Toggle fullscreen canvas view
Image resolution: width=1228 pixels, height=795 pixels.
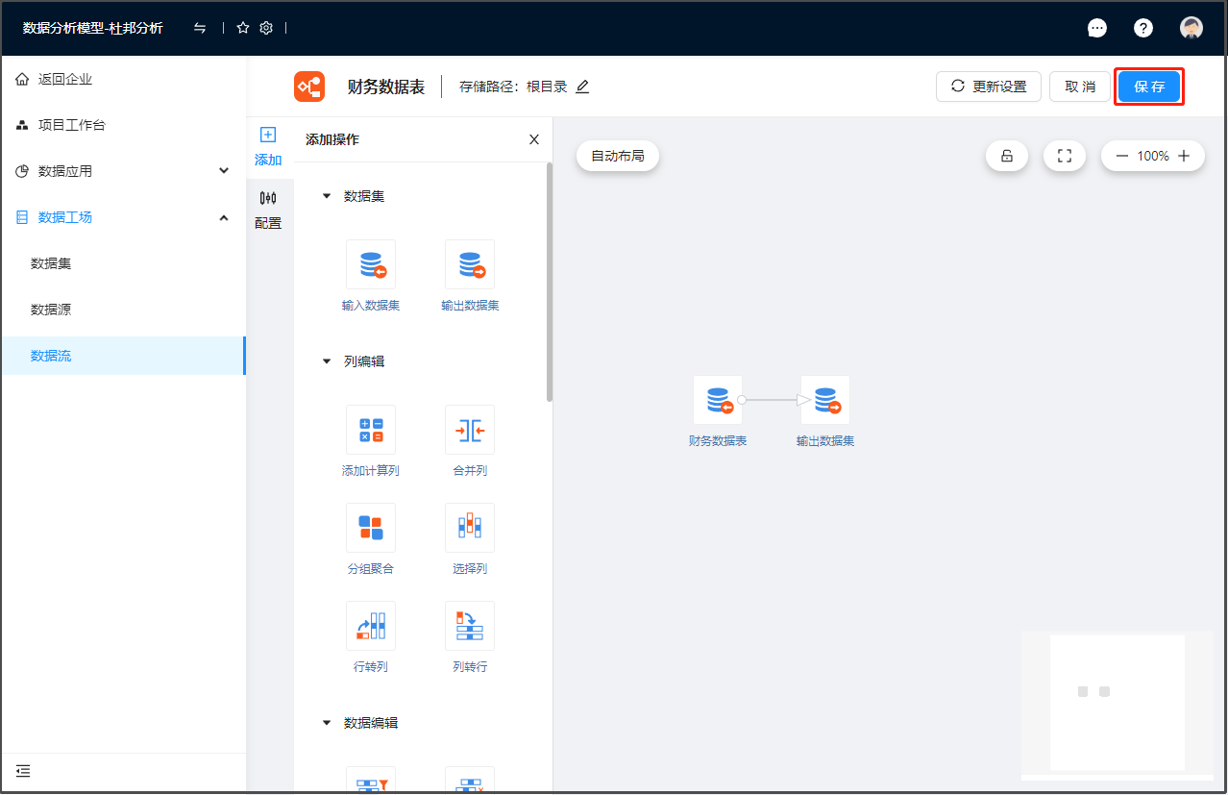point(1064,156)
